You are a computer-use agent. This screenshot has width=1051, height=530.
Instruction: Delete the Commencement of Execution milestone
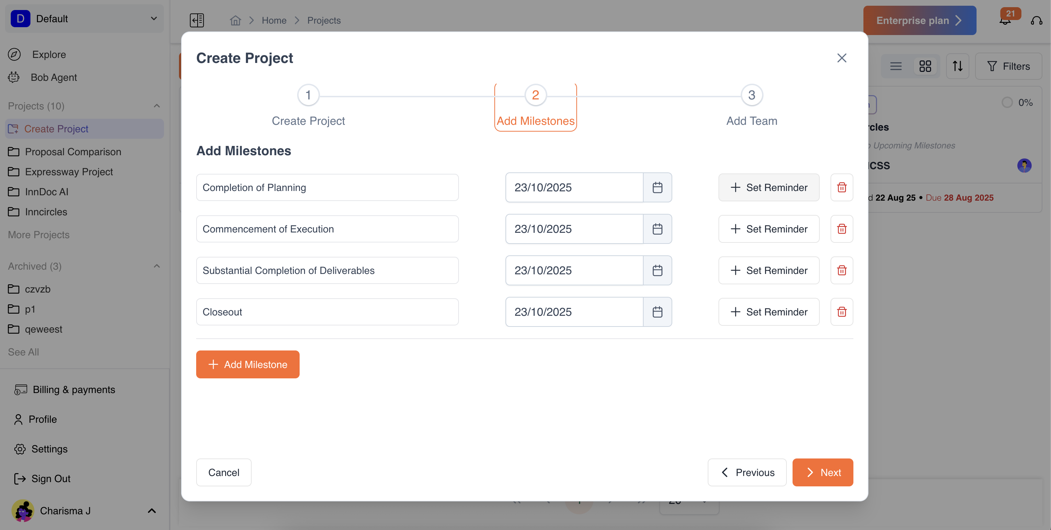pos(841,229)
